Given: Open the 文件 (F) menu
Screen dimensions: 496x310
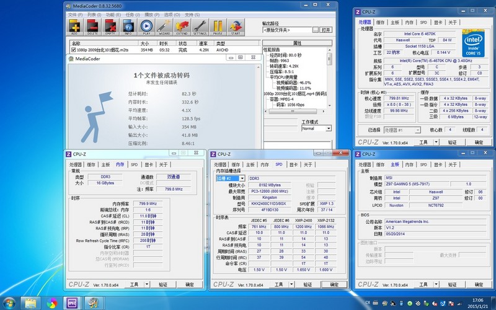Looking at the screenshot, I should click(x=75, y=14).
